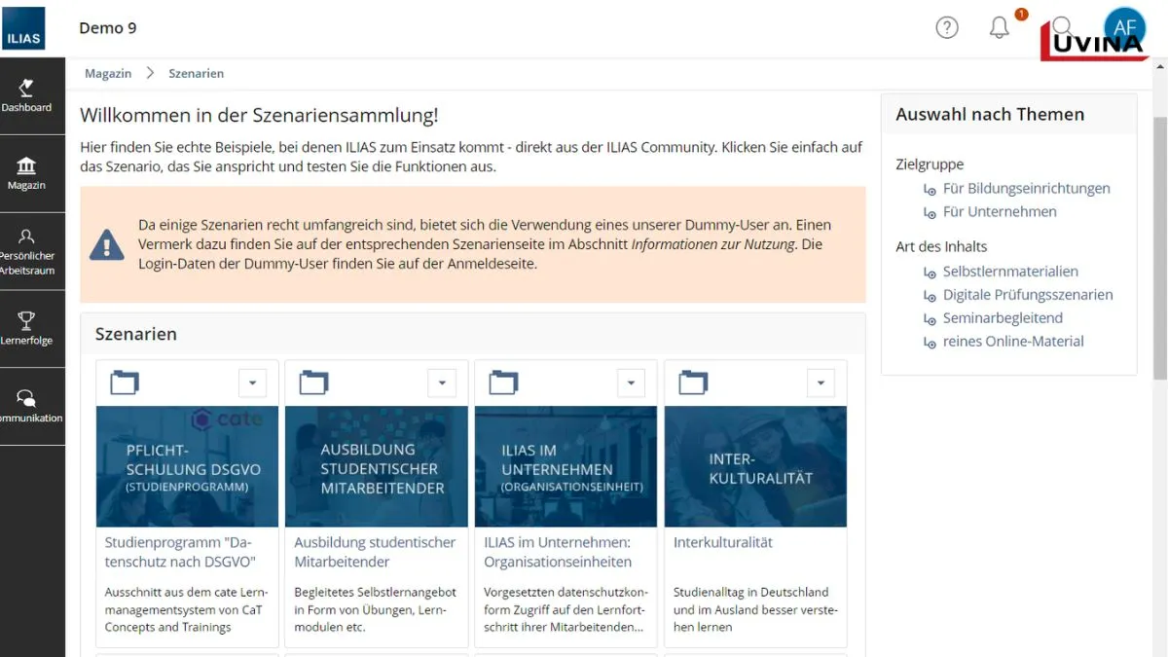Open the help question mark icon

tap(947, 28)
